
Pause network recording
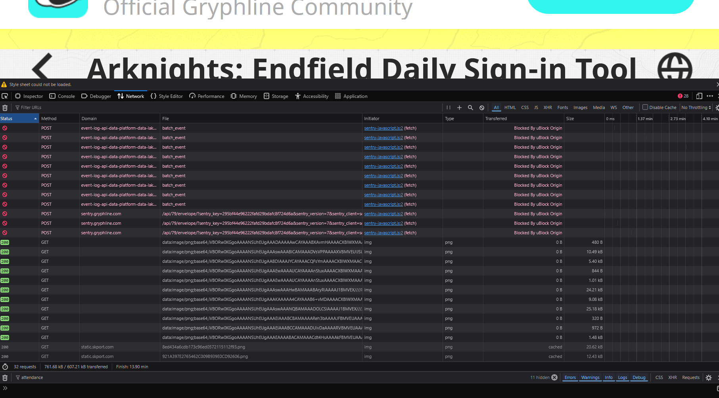[x=449, y=107]
